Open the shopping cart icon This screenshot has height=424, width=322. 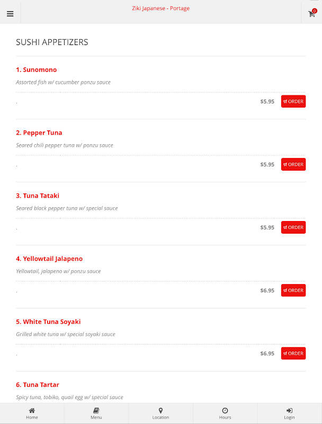click(311, 14)
